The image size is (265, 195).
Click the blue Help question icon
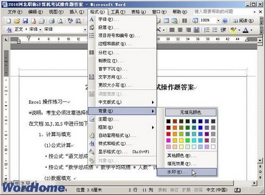point(225,21)
